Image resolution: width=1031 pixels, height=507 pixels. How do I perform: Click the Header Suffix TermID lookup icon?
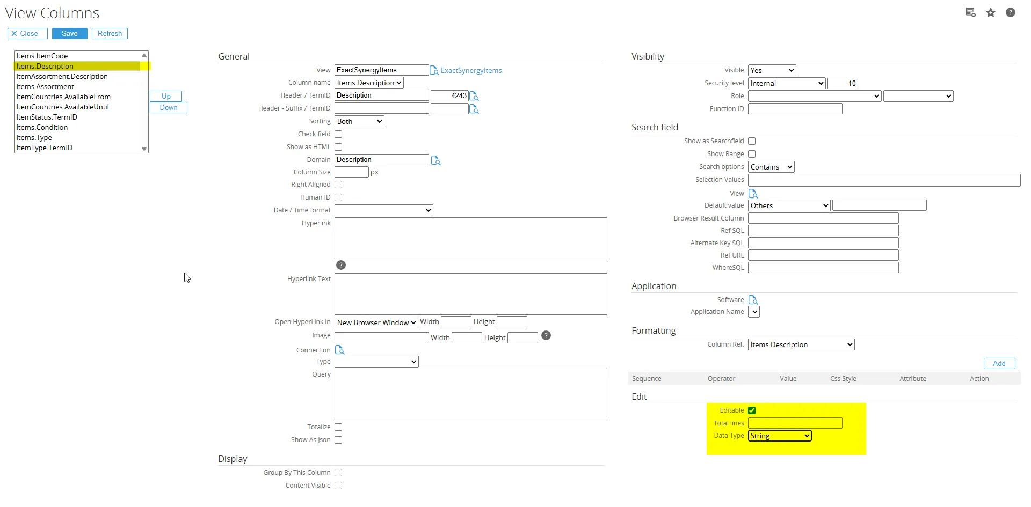click(x=474, y=109)
